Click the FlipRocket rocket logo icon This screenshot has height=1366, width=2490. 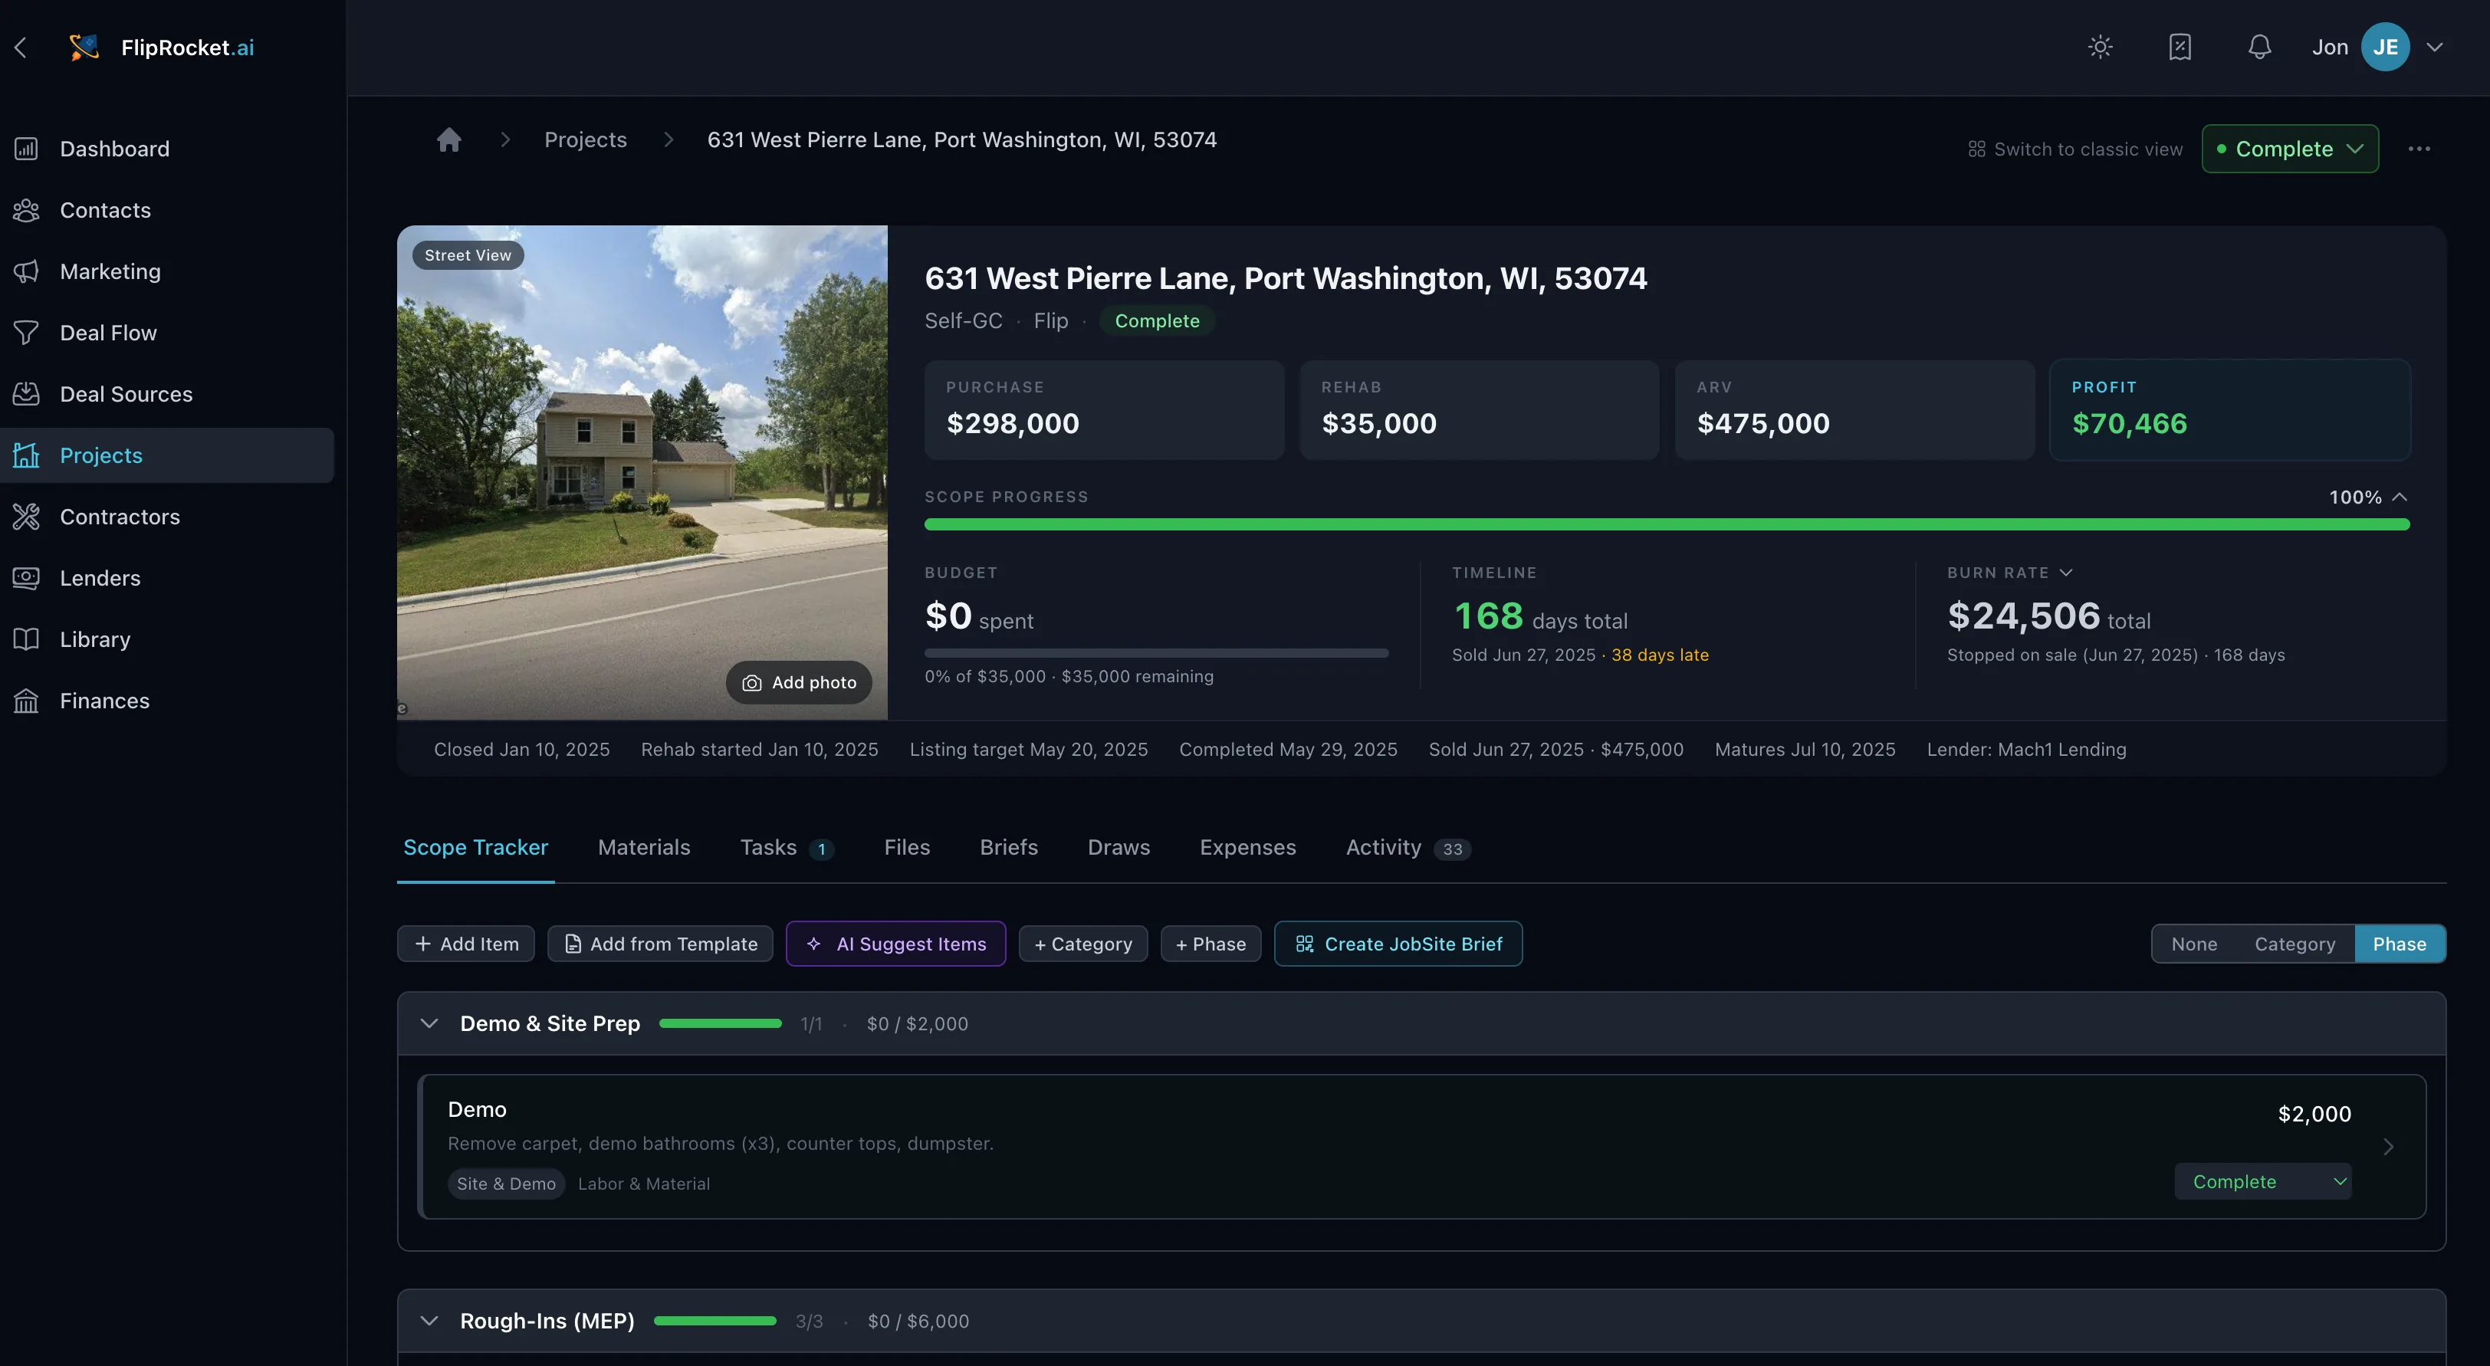(84, 48)
